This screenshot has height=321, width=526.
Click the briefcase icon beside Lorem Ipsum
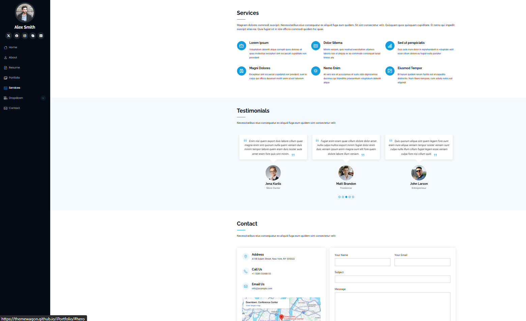click(x=241, y=46)
